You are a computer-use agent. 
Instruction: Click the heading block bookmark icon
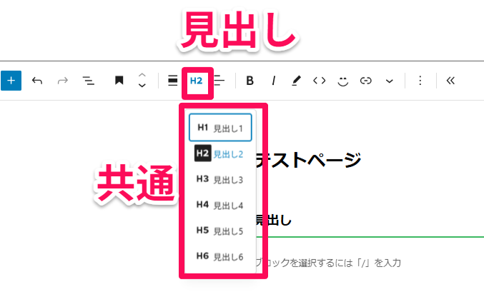click(119, 81)
